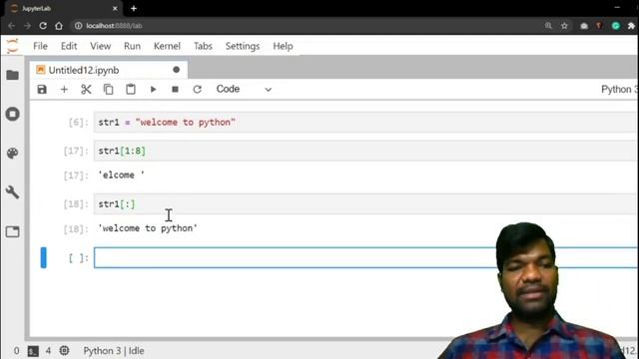The width and height of the screenshot is (639, 359).
Task: Save the notebook with the floppy disk icon
Action: (x=42, y=89)
